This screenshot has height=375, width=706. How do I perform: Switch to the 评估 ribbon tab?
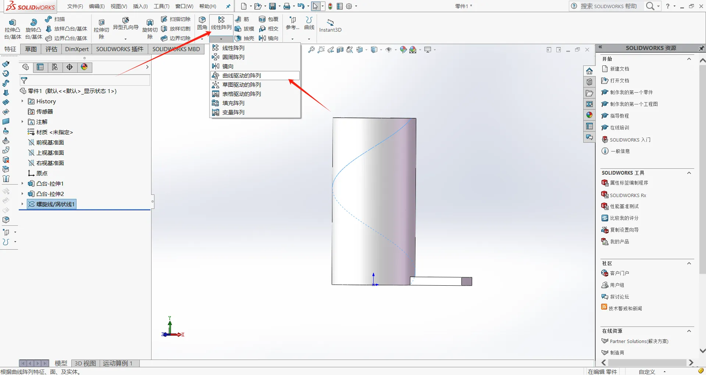tap(51, 49)
